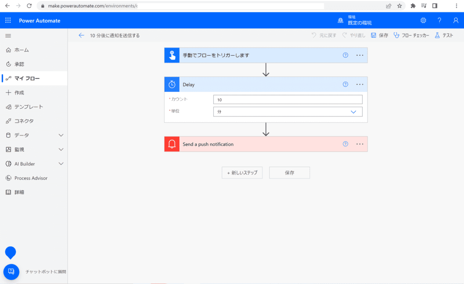Click 保存 button below the flow
The height and width of the screenshot is (284, 464).
pos(290,173)
